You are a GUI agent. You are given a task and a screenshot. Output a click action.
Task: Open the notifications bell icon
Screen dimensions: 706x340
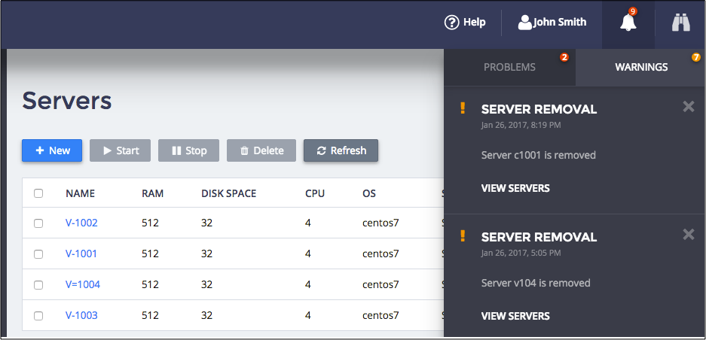[628, 23]
